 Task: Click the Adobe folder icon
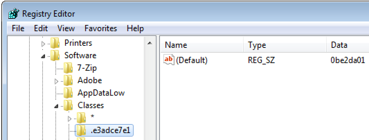(69, 81)
